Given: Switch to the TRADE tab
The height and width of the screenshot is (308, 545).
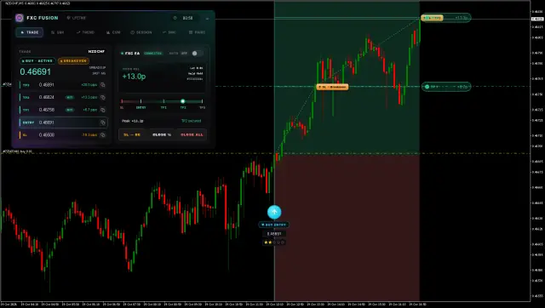Looking at the screenshot, I should click(x=30, y=32).
